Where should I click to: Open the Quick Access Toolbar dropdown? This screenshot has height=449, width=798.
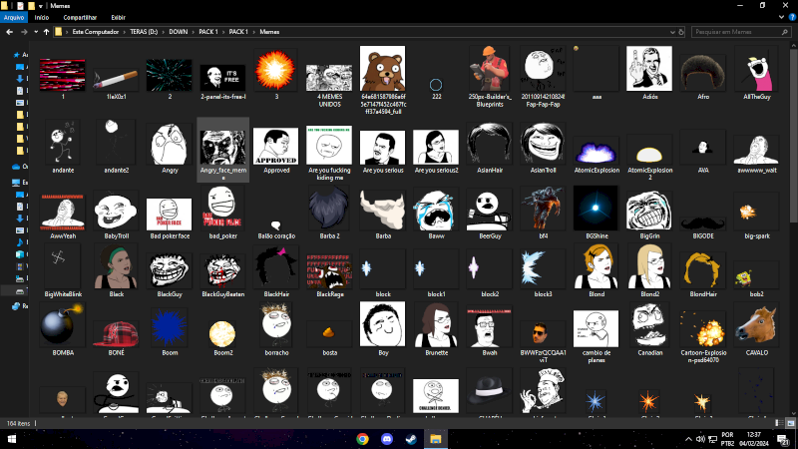(x=41, y=6)
